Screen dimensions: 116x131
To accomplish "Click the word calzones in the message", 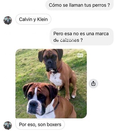I will 70,40.
